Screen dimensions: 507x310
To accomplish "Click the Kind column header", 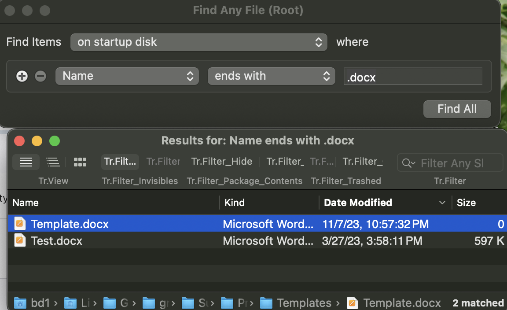I will 235,203.
